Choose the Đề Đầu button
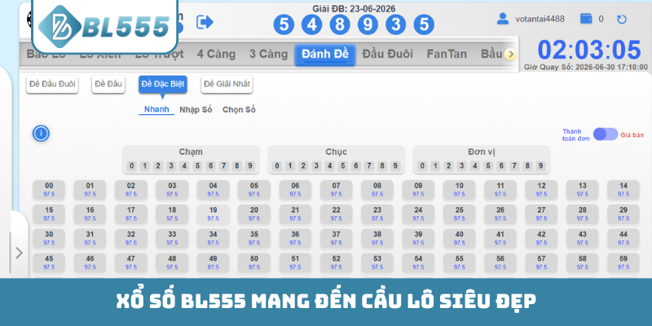Image resolution: width=652 pixels, height=326 pixels. click(108, 85)
